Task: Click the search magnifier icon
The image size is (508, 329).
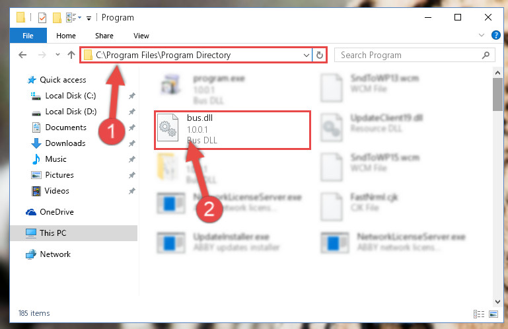Action: 486,55
